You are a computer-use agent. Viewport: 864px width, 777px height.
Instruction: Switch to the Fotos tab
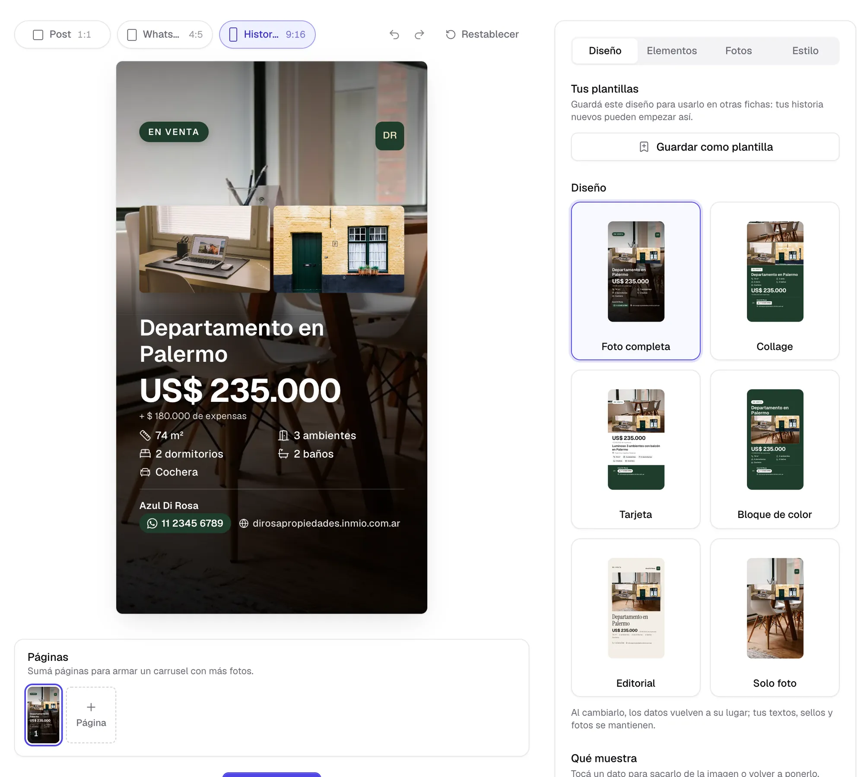(x=738, y=51)
